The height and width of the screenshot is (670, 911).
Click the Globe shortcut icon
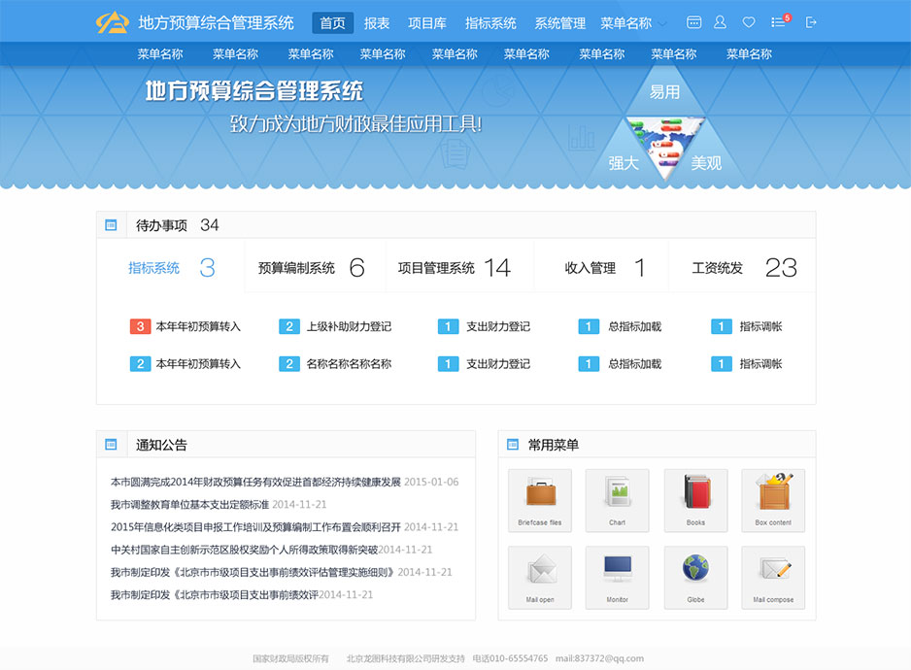tap(695, 577)
